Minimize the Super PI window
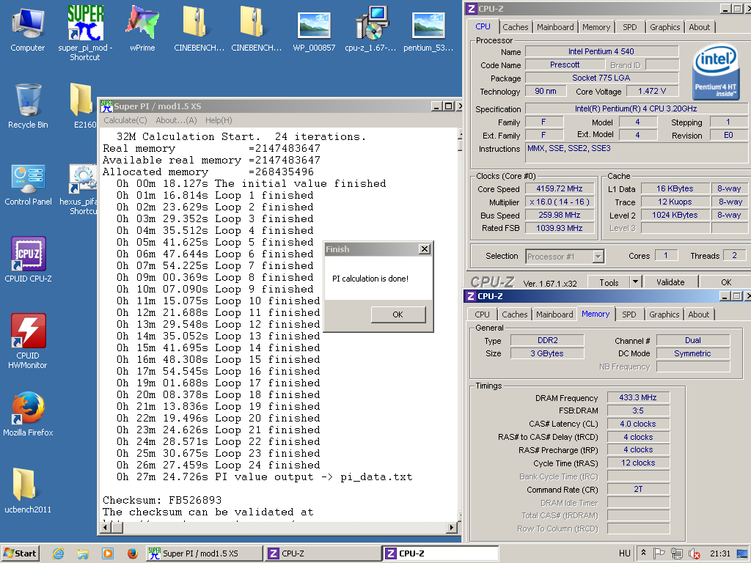 pyautogui.click(x=436, y=106)
